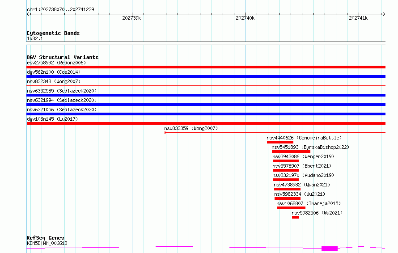Click the nsv4738982 (Quan2021) label
This screenshot has width=398, height=253.
click(x=302, y=185)
